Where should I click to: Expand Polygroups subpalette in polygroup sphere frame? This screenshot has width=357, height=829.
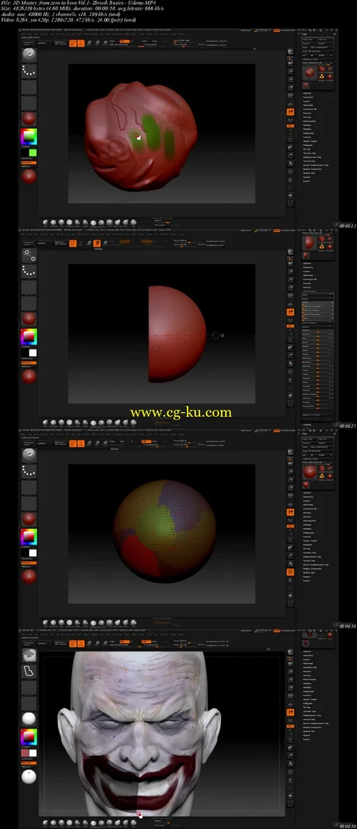[308, 532]
